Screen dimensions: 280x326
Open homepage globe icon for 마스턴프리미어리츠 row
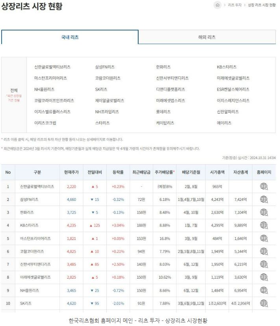coord(264,238)
